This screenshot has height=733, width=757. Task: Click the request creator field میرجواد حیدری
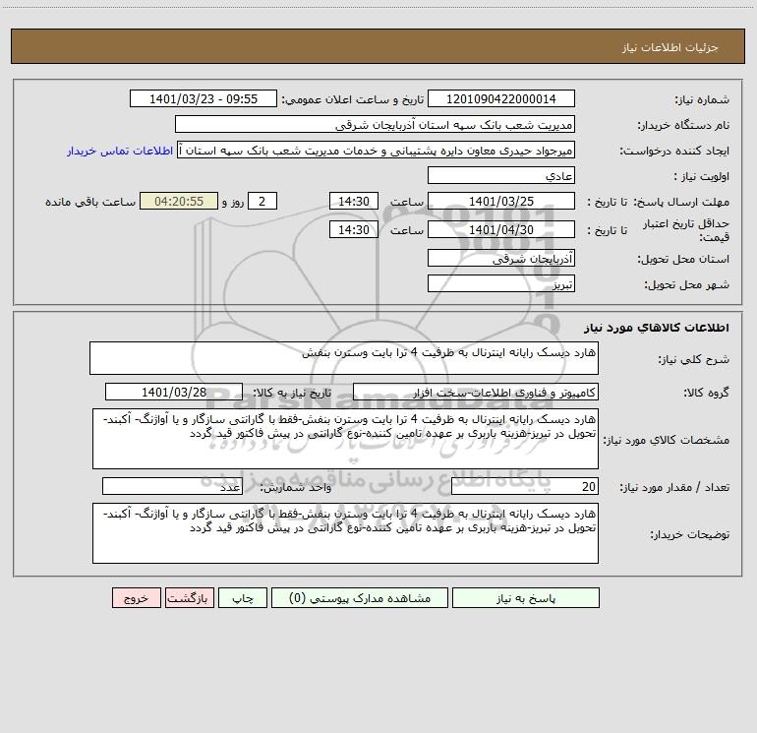tap(377, 150)
